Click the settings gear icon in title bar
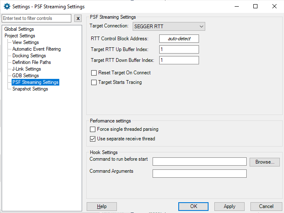This screenshot has width=284, height=213. (x=7, y=6)
